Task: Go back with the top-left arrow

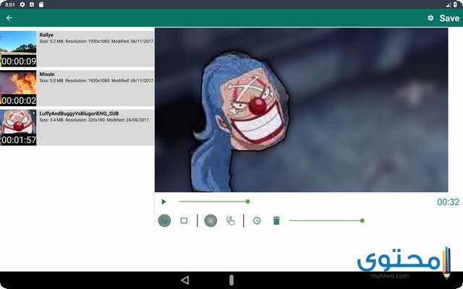Action: click(x=9, y=18)
